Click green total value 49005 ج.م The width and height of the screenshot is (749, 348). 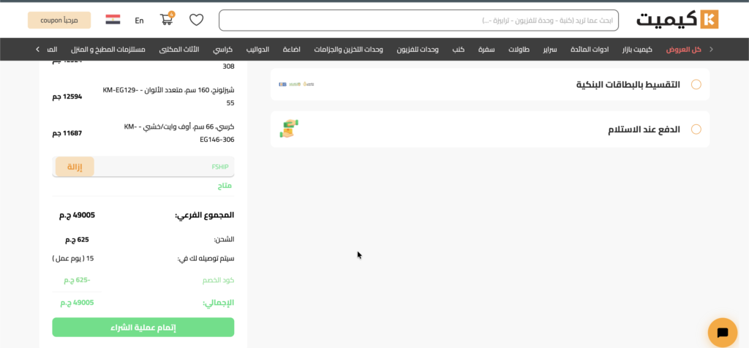point(77,303)
